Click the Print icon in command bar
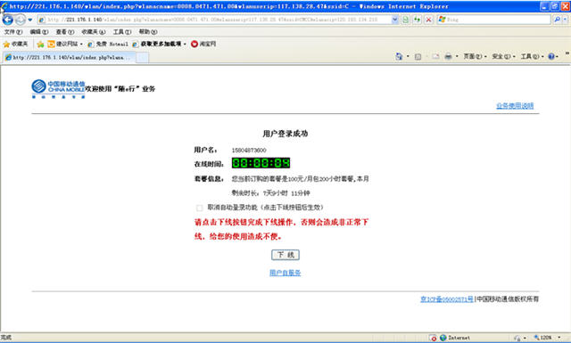 (448, 56)
